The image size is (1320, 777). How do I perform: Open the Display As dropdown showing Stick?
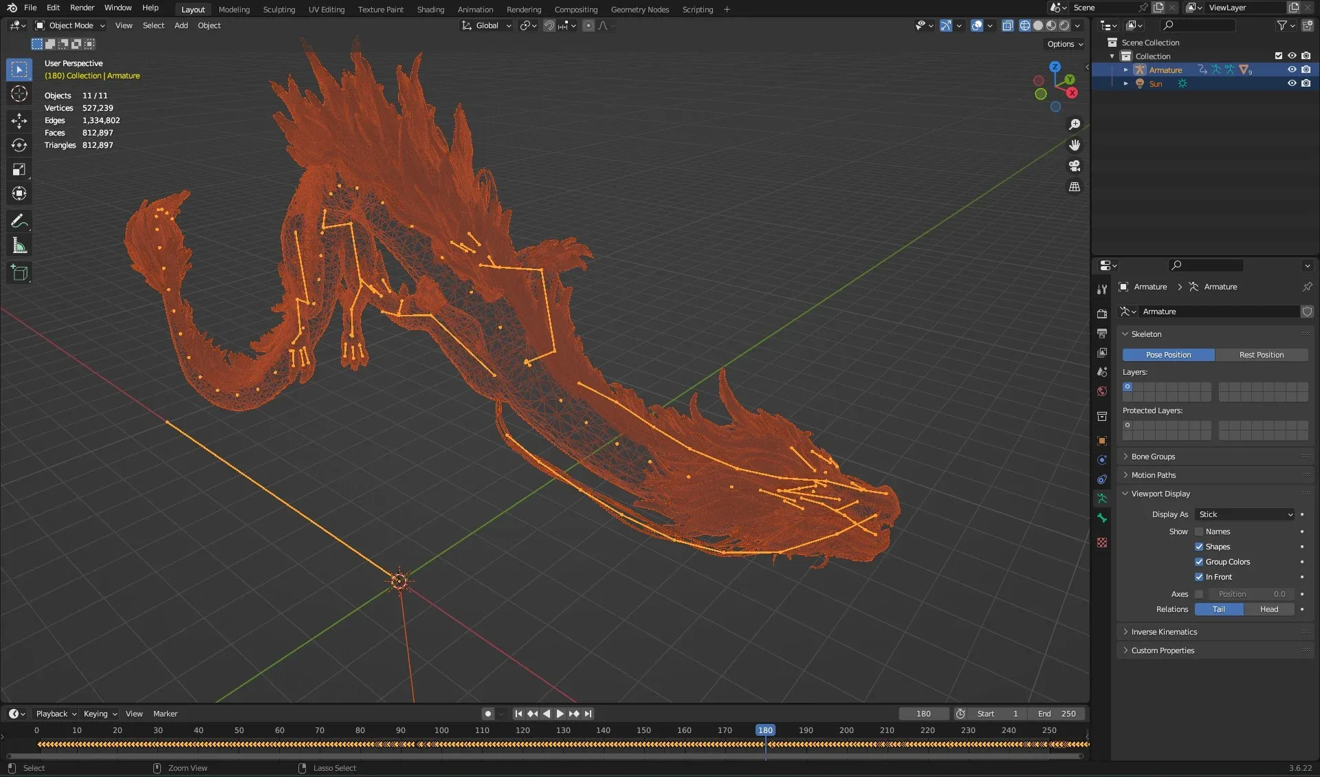click(x=1244, y=514)
